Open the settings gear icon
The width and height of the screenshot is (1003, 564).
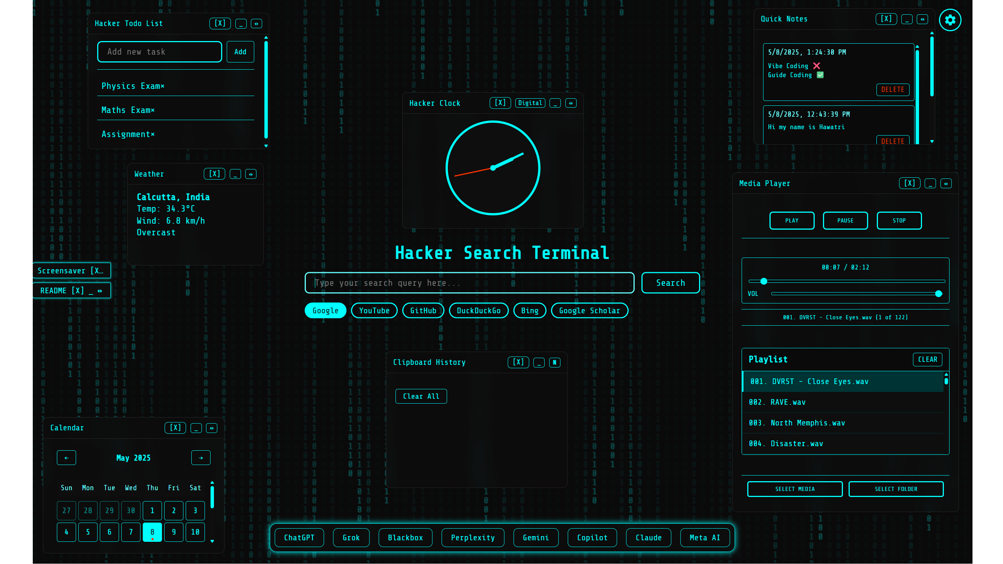point(950,20)
